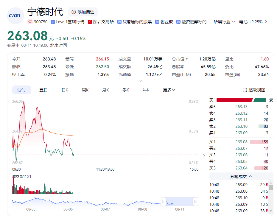This screenshot has width=277, height=218.
Task: Switch to the 周K chart tab
Action: pos(85,90)
